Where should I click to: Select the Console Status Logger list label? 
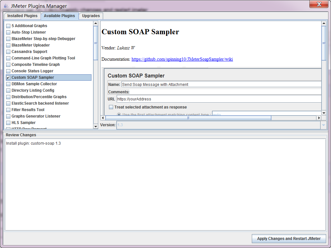pyautogui.click(x=32, y=71)
